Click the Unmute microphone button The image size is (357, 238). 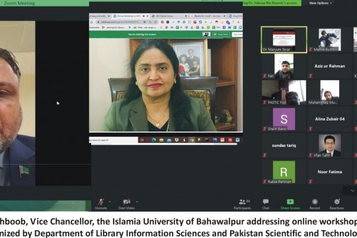click(x=101, y=204)
